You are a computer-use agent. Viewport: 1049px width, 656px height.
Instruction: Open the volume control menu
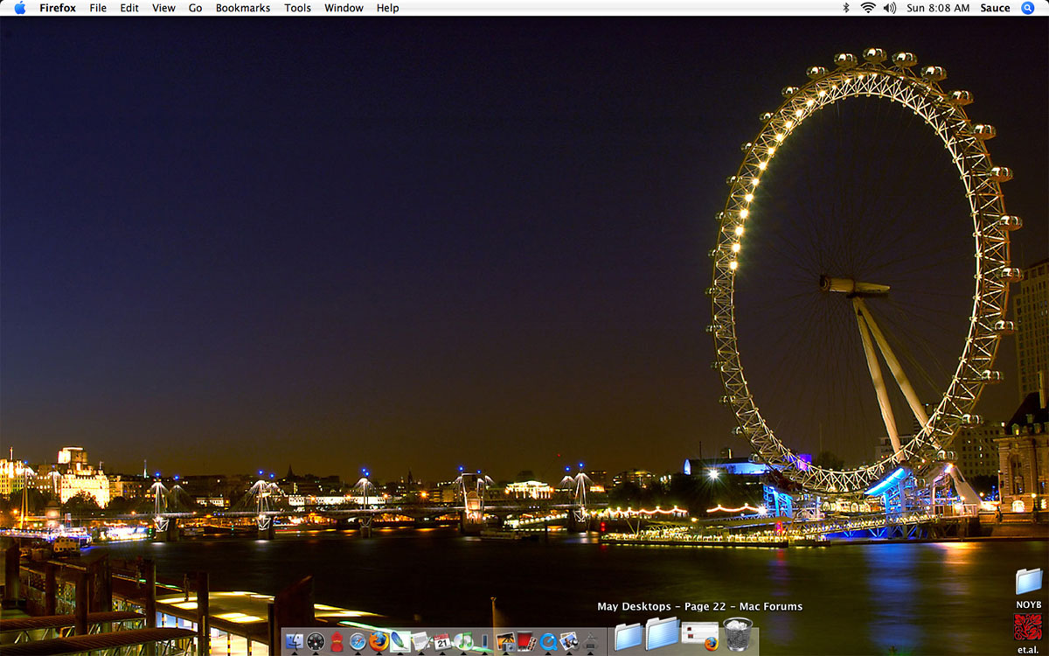pyautogui.click(x=890, y=8)
